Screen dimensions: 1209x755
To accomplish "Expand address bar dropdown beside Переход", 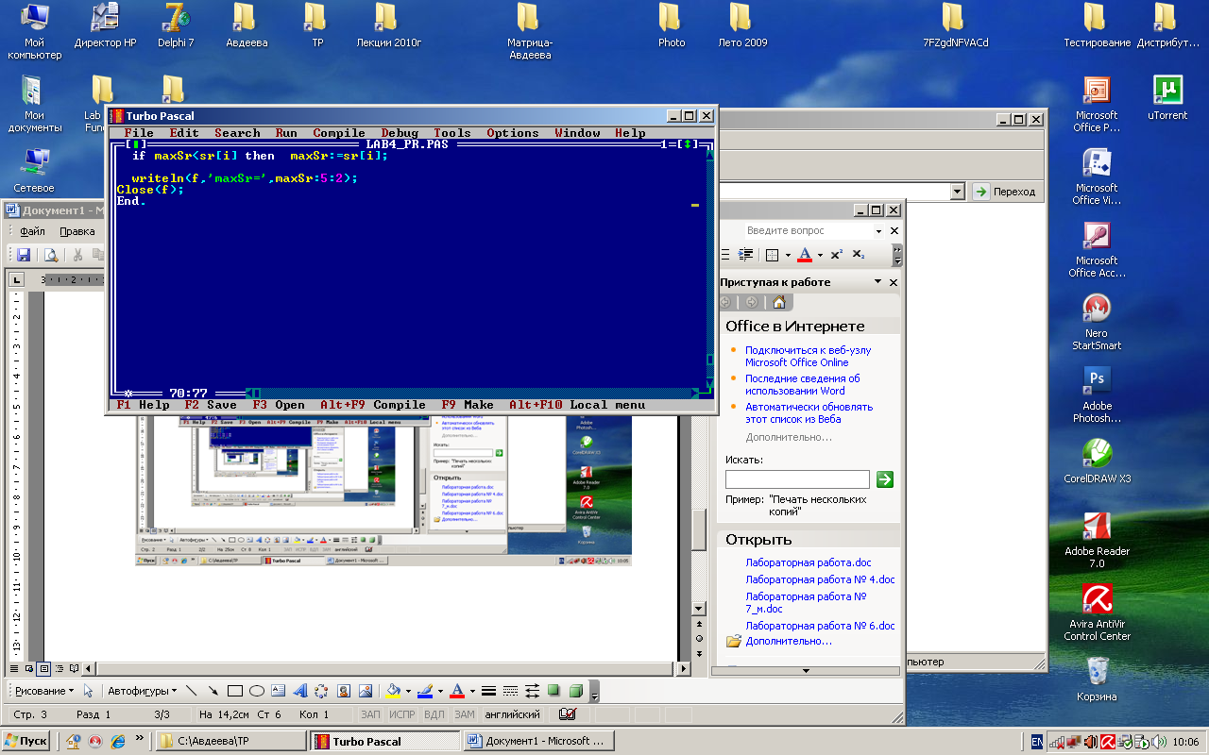I will [x=957, y=192].
